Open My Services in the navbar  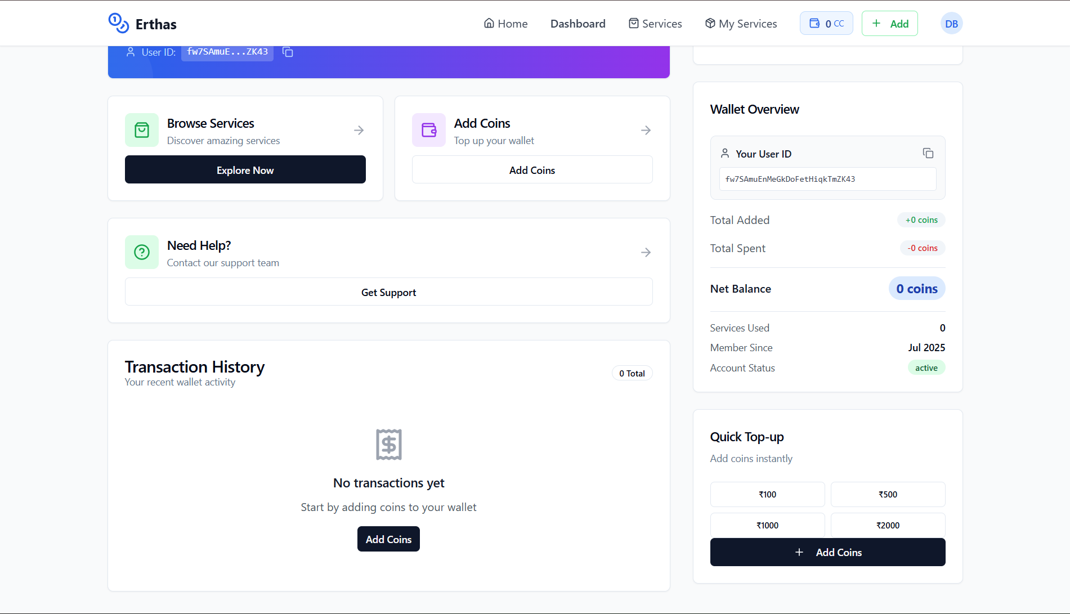[x=741, y=24]
